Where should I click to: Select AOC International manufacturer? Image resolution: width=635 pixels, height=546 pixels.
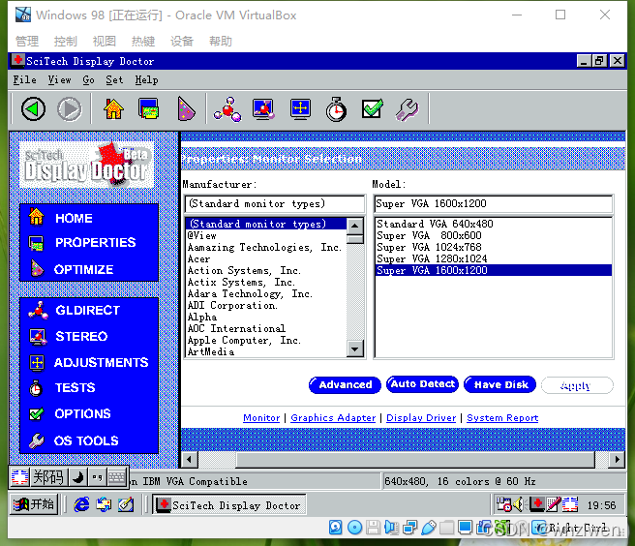pyautogui.click(x=266, y=328)
